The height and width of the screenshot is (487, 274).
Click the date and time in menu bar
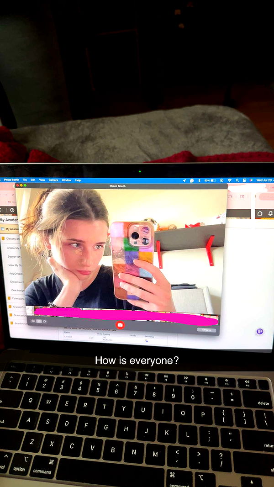point(264,180)
